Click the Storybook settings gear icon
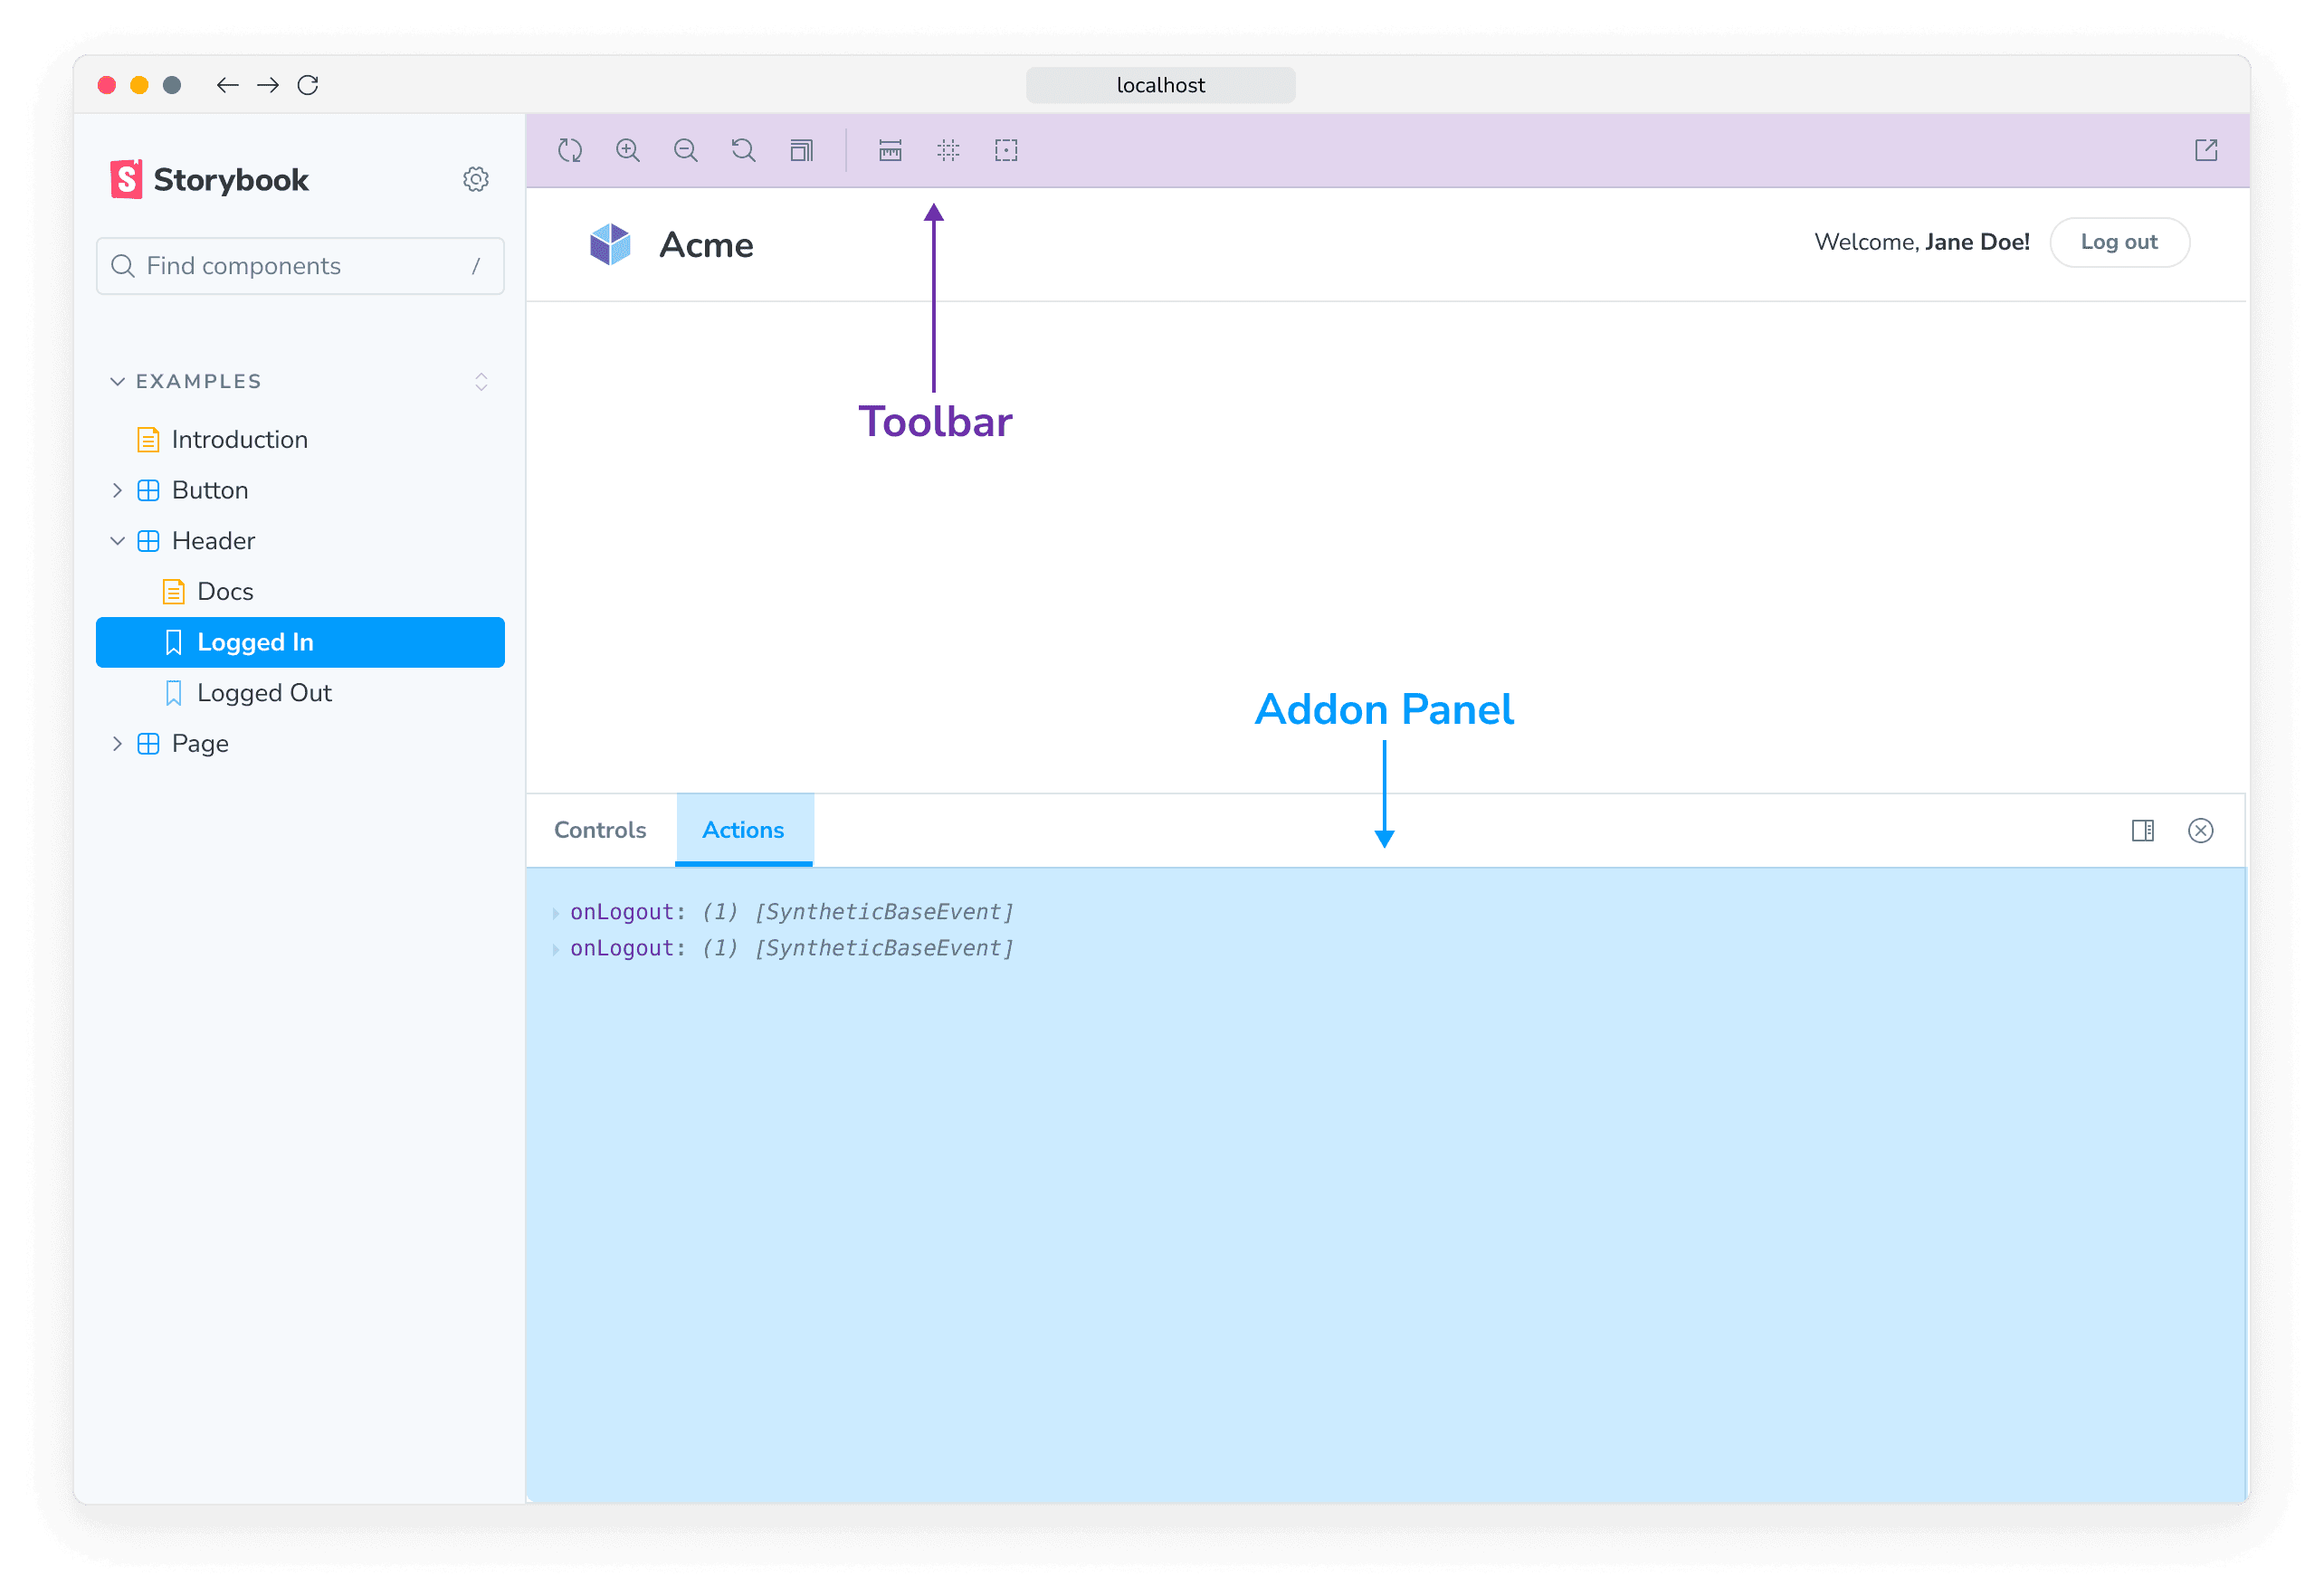 475,180
